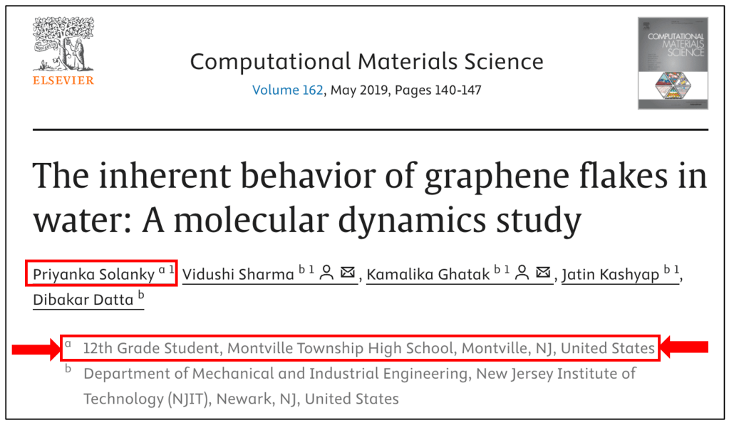Click the NJIT department affiliation text
The width and height of the screenshot is (729, 425).
(x=360, y=385)
